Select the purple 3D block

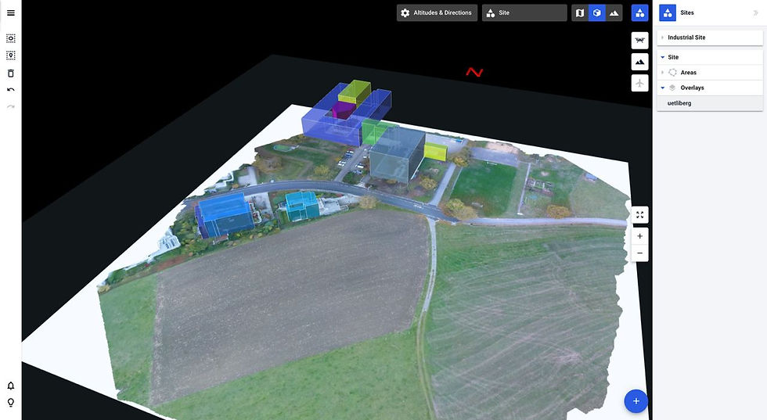point(343,111)
